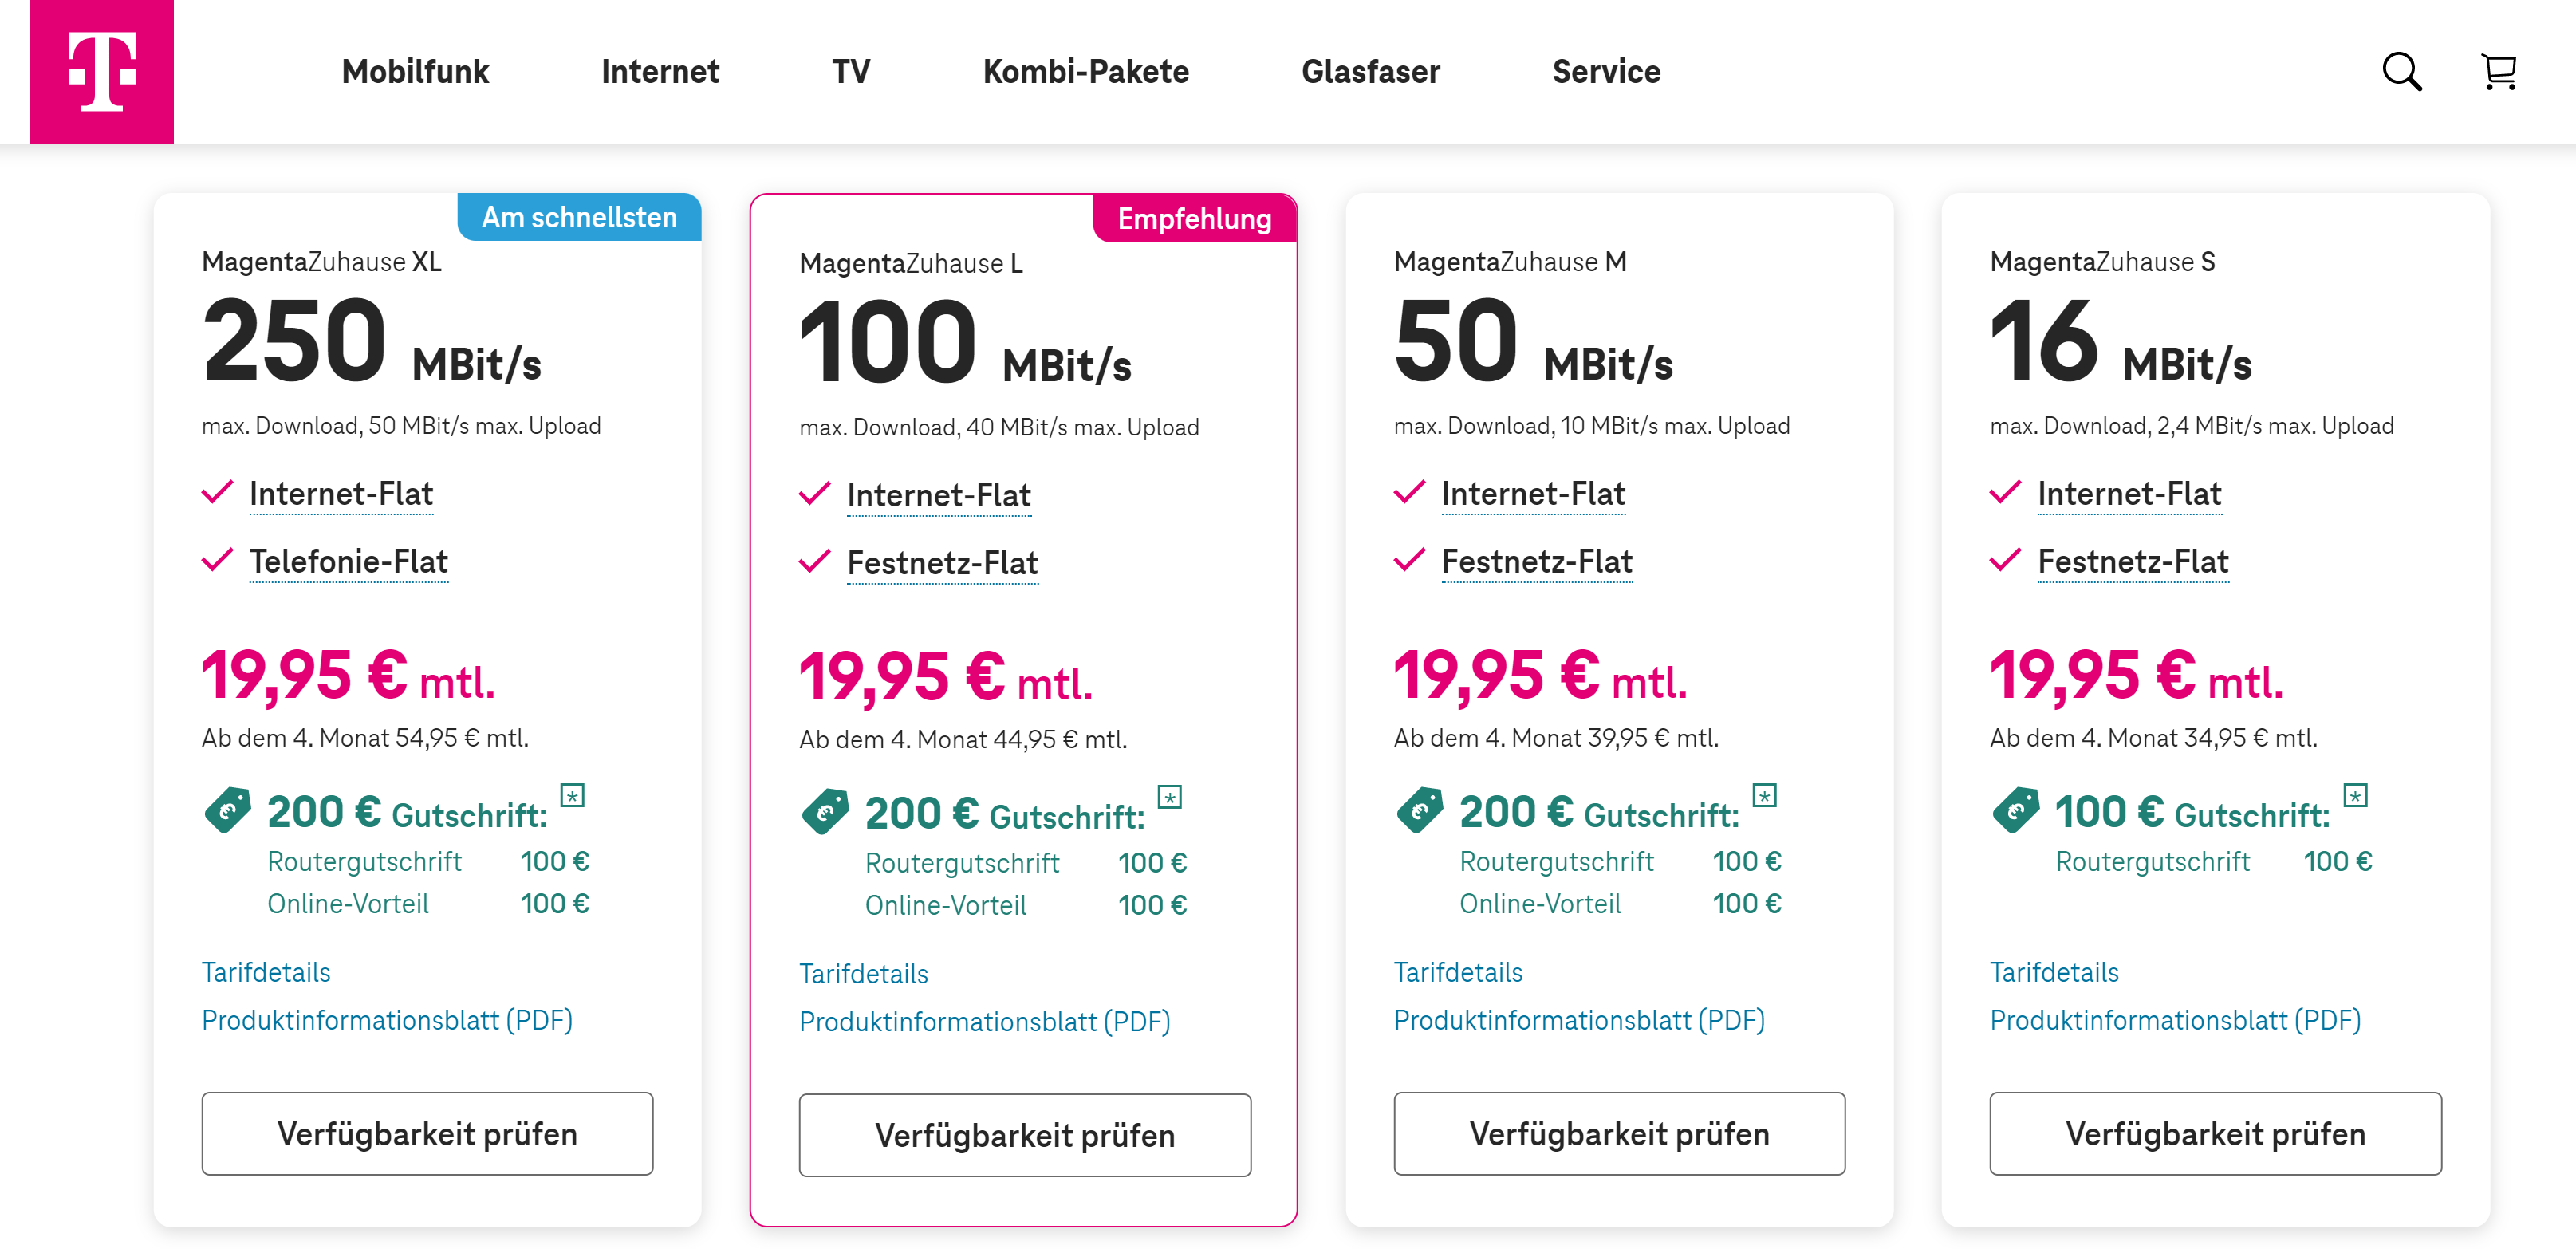Select the Internet-Flat feature on MagentaZuhause S
This screenshot has width=2576, height=1249.
pos(2129,492)
